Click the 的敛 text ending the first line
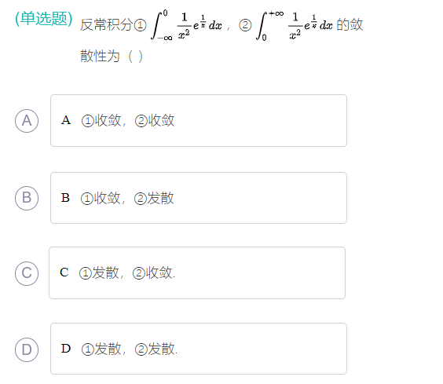 (350, 25)
